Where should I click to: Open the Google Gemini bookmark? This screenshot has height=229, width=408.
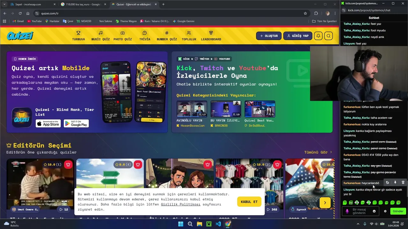184,21
